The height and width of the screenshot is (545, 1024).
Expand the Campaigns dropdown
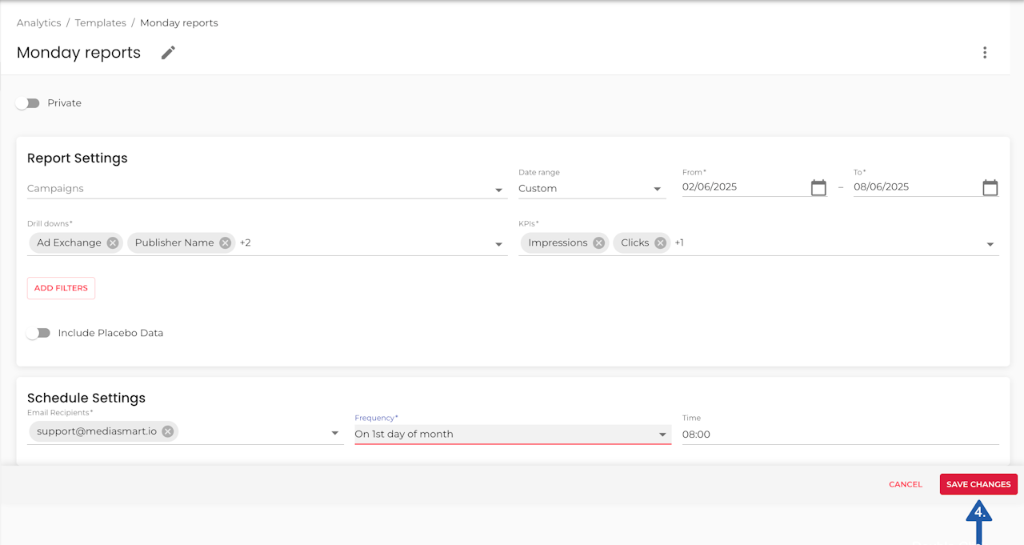499,190
